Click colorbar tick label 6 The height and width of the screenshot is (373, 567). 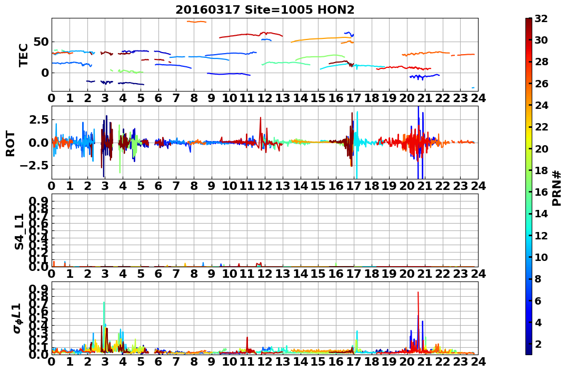[x=538, y=300]
